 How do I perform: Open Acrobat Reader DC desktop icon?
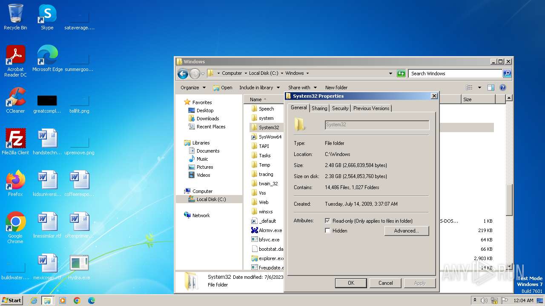coord(15,61)
